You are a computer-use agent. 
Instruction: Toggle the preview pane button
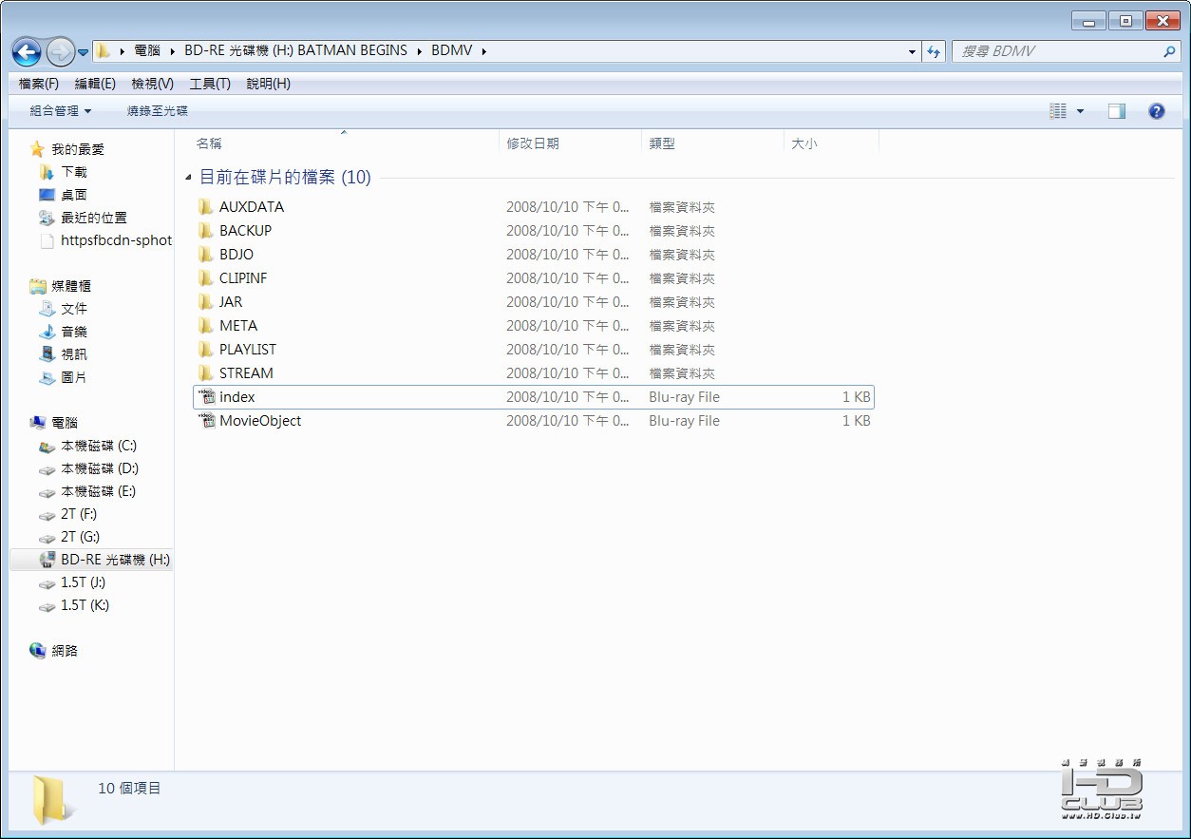pyautogui.click(x=1117, y=111)
